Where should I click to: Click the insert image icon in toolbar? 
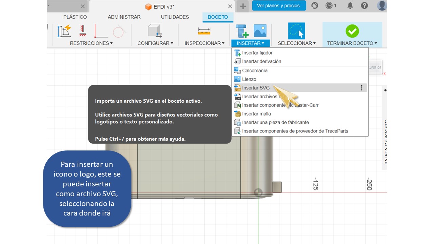click(260, 31)
